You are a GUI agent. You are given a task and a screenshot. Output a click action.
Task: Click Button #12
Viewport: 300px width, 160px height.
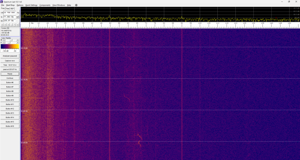[10, 109]
